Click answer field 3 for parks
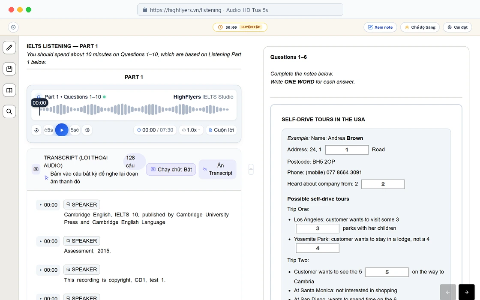The image size is (480, 300). pyautogui.click(x=318, y=228)
